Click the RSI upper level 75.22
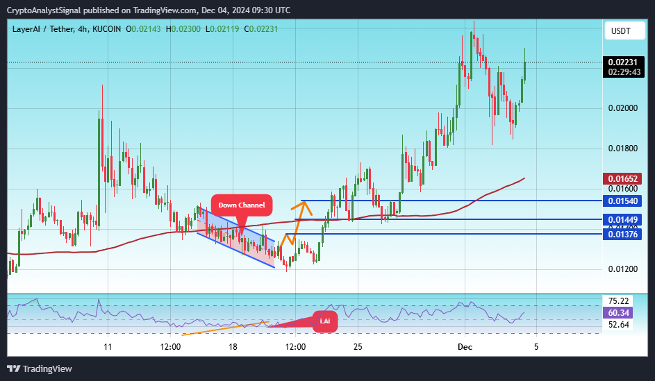 point(618,301)
